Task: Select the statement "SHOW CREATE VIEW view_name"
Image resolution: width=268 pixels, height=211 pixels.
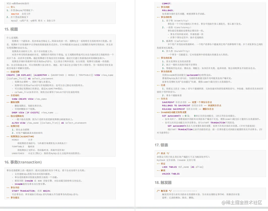Action: coord(29,99)
